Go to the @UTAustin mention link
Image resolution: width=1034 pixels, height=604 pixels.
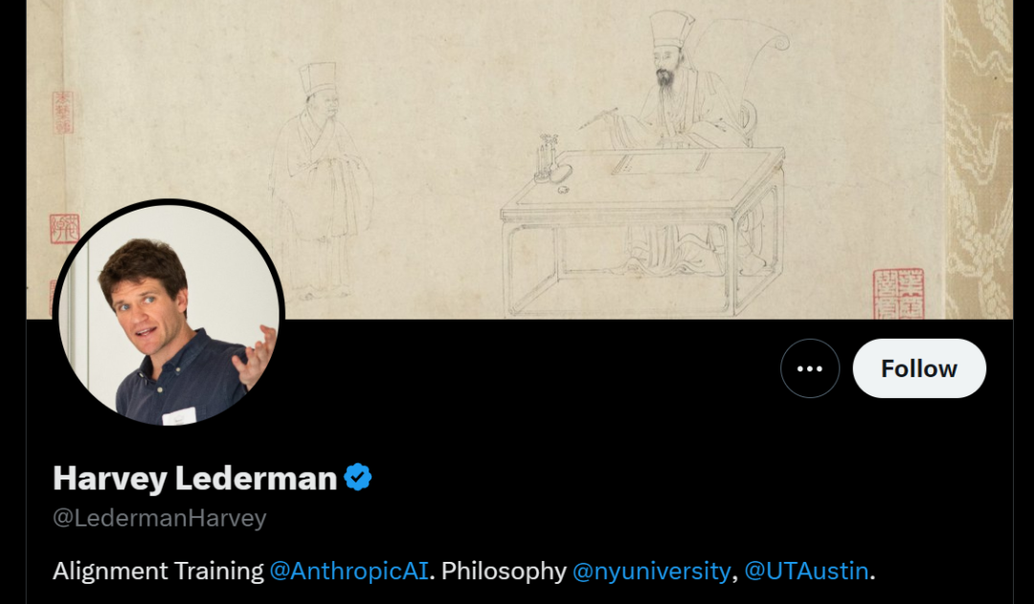(x=806, y=571)
